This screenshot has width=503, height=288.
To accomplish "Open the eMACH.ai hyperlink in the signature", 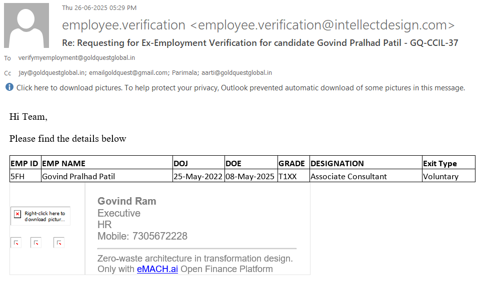I will tap(157, 269).
